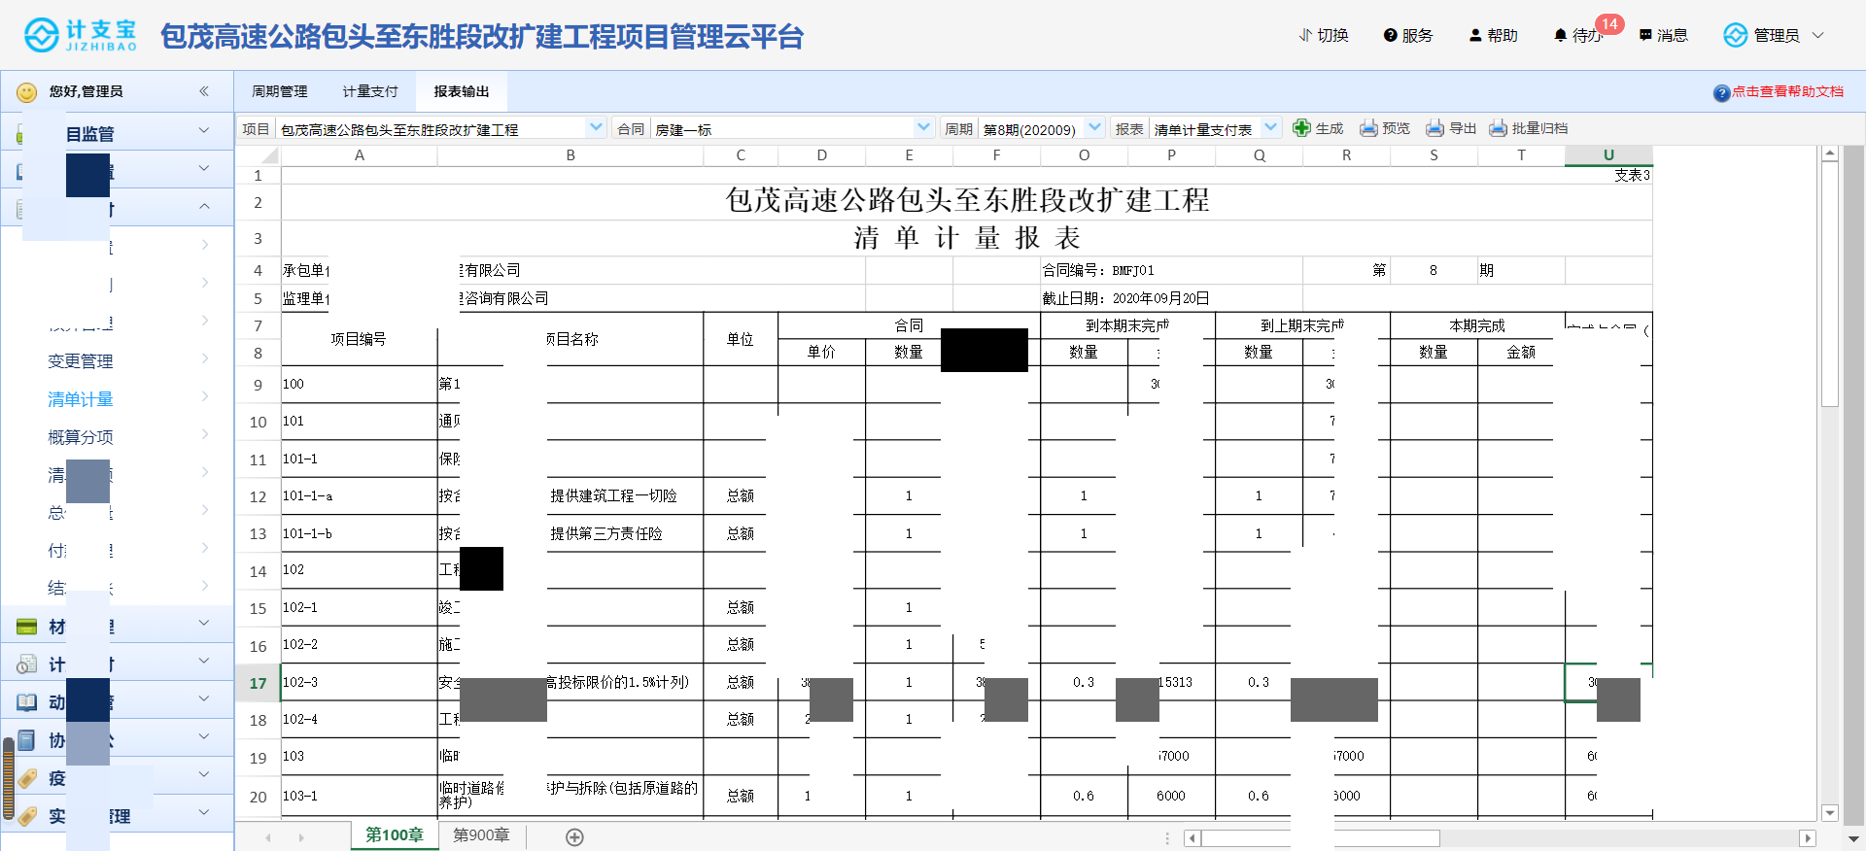Image resolution: width=1866 pixels, height=851 pixels.
Task: Switch to 报表输出 tab
Action: [x=462, y=91]
